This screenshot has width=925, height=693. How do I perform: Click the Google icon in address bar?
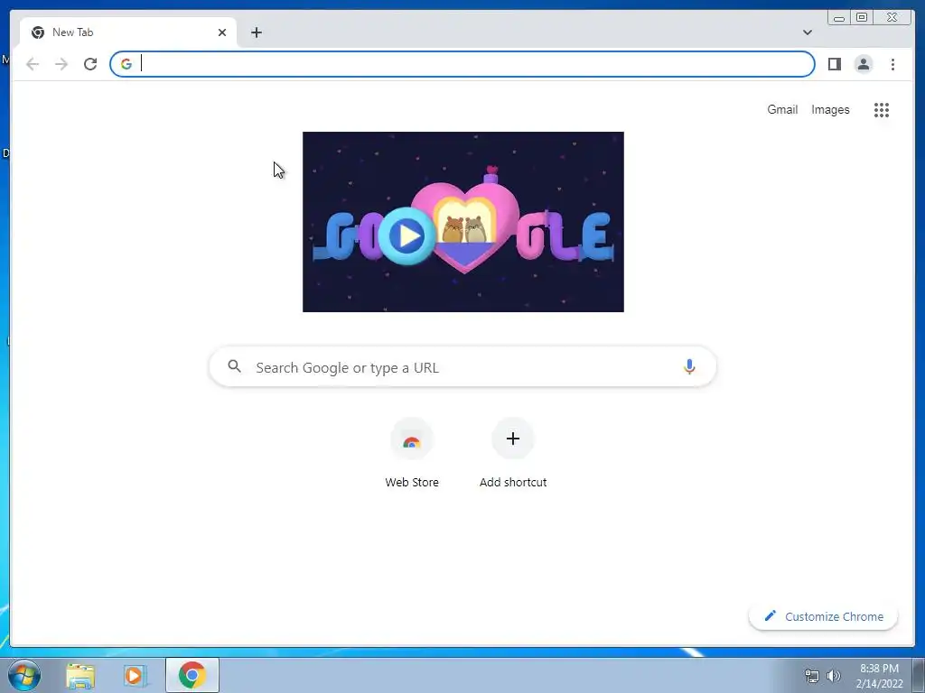coord(126,64)
